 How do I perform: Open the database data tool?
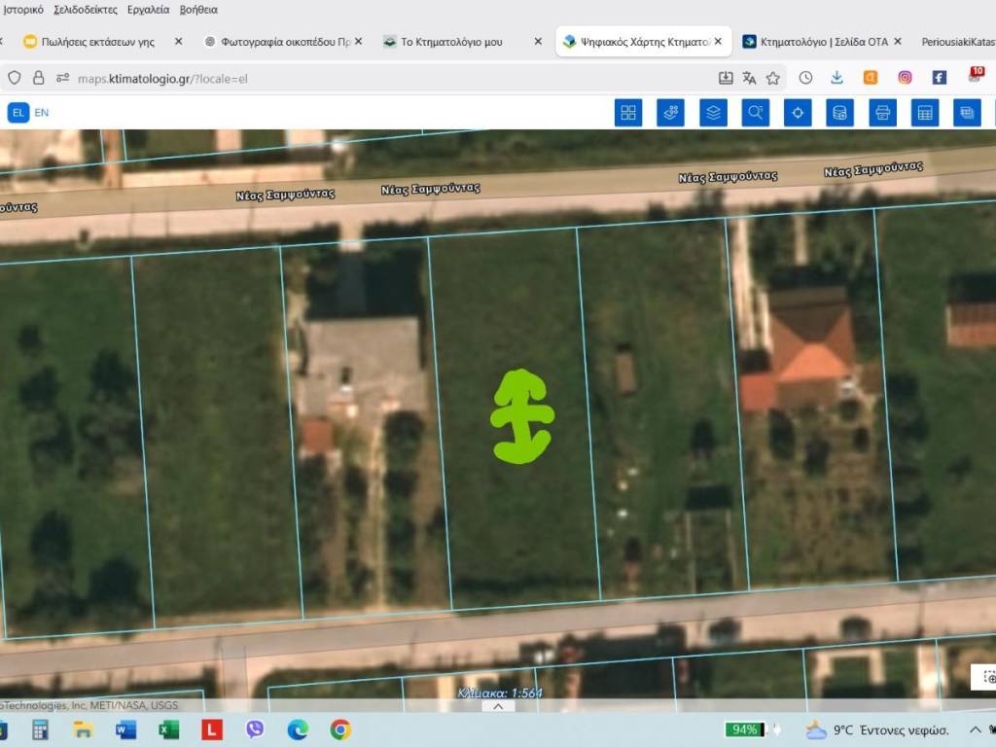tap(839, 113)
